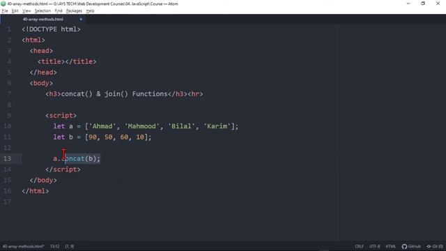Image resolution: width=446 pixels, height=251 pixels.
Task: Click line number 13 in the gutter
Action: pos(7,158)
